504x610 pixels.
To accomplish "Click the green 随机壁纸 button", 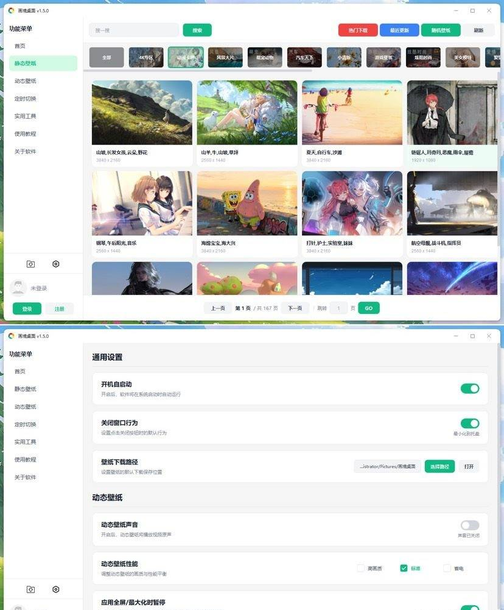I will pos(441,30).
